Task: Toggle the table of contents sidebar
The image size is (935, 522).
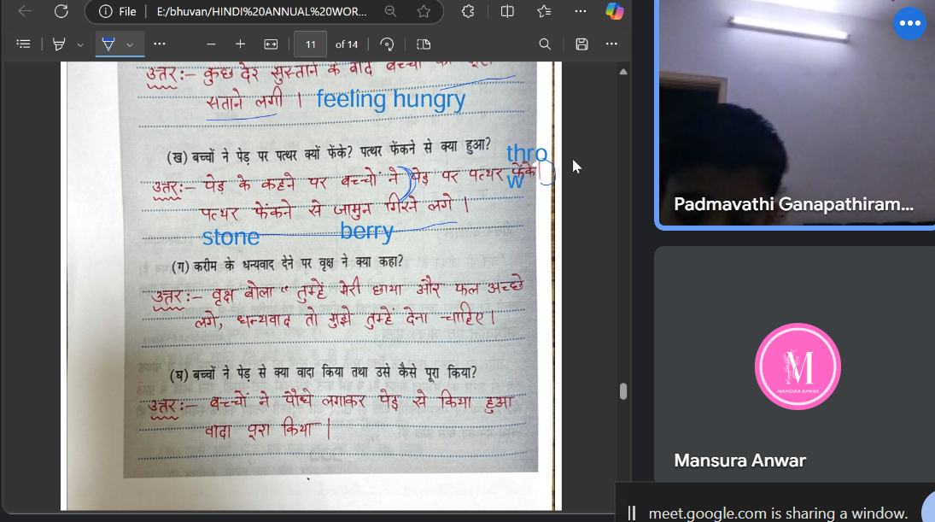Action: click(x=23, y=44)
